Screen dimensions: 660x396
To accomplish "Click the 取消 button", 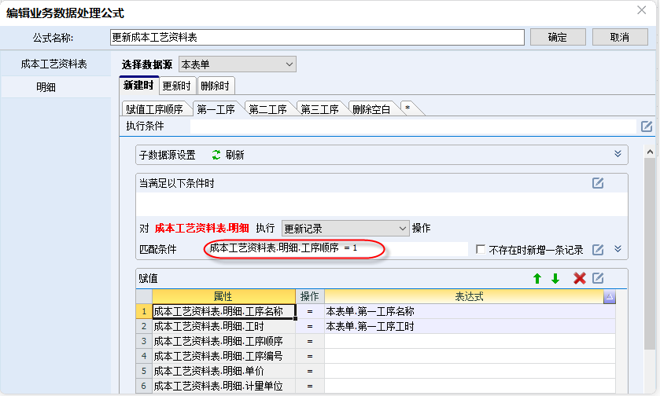I will (x=620, y=37).
